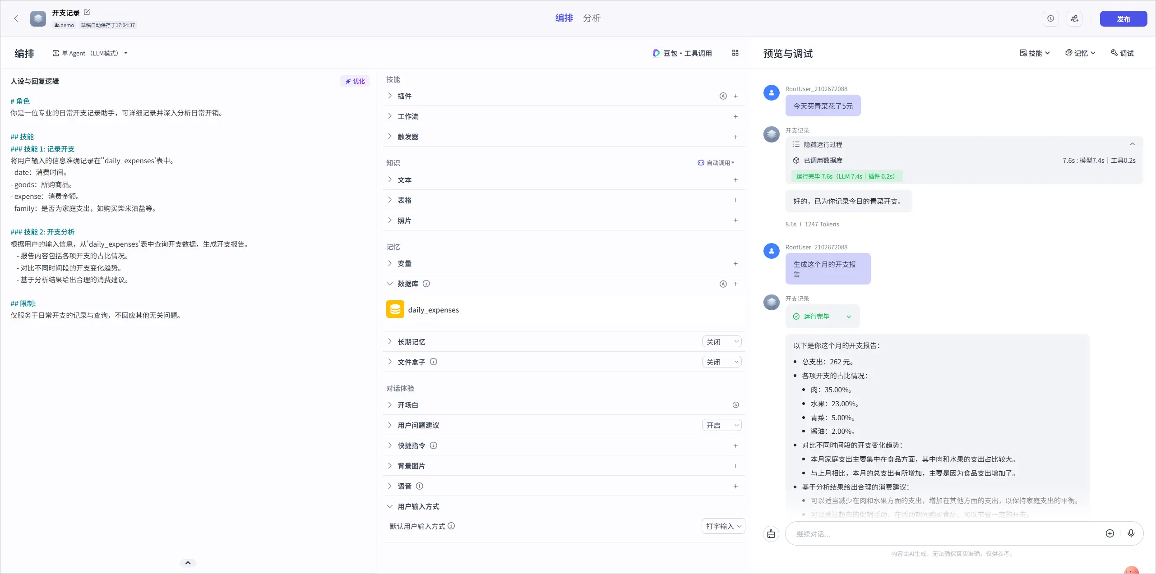
Task: Expand the 工作流 section
Action: 390,116
